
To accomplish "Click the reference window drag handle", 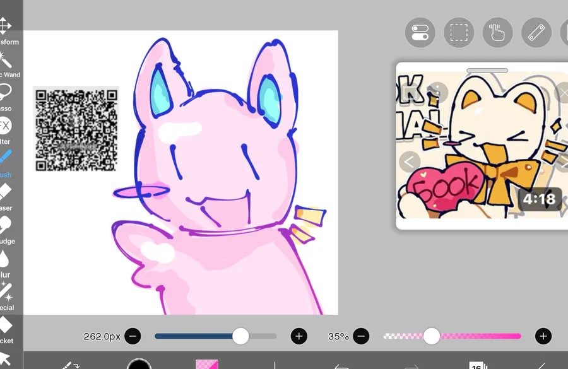I will pyautogui.click(x=487, y=71).
